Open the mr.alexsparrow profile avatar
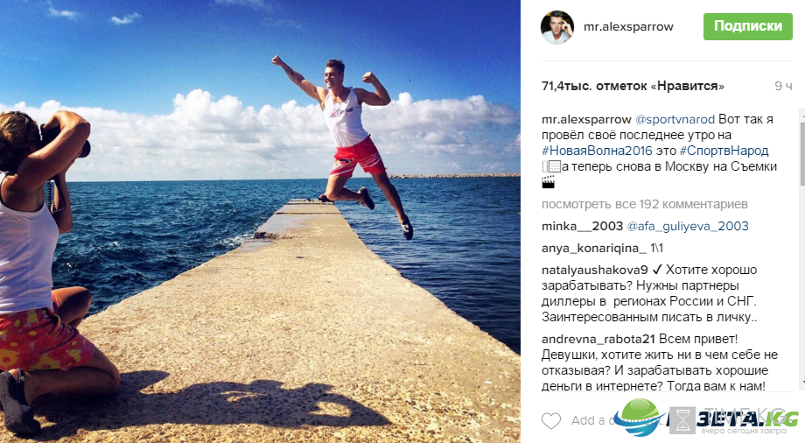This screenshot has height=443, width=805. tap(557, 27)
